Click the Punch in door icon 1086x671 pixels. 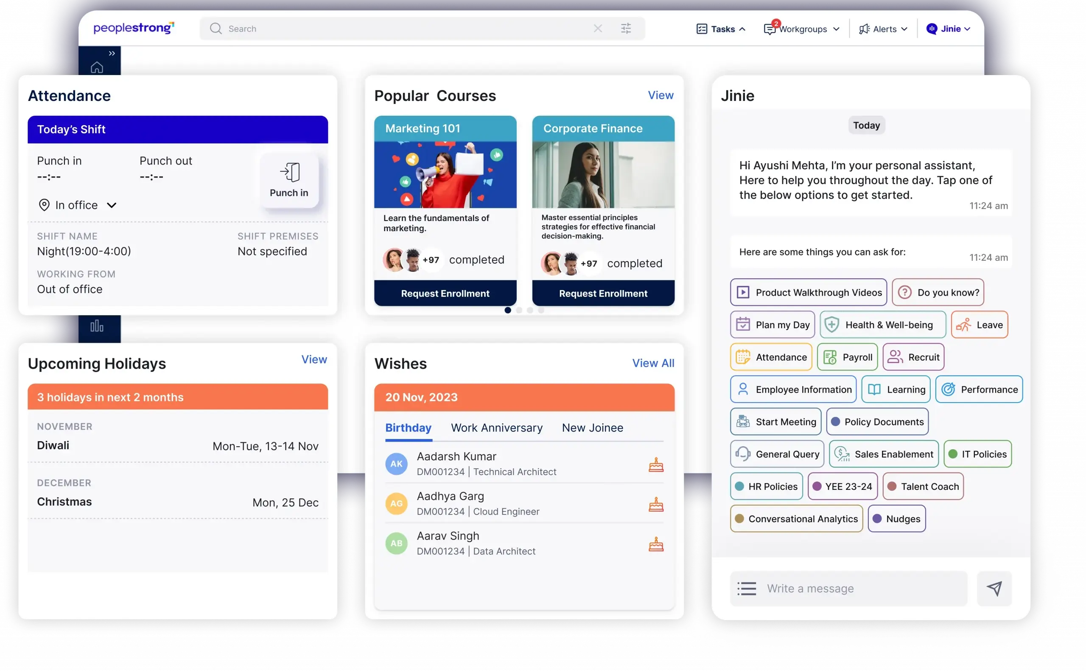coord(289,173)
